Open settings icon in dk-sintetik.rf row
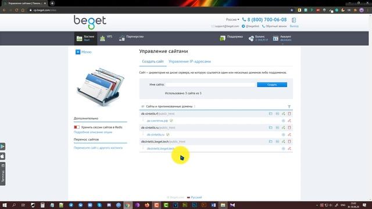 [277, 114]
